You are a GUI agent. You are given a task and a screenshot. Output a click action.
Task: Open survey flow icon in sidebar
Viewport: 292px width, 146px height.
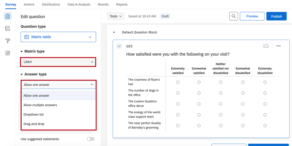(x=8, y=29)
